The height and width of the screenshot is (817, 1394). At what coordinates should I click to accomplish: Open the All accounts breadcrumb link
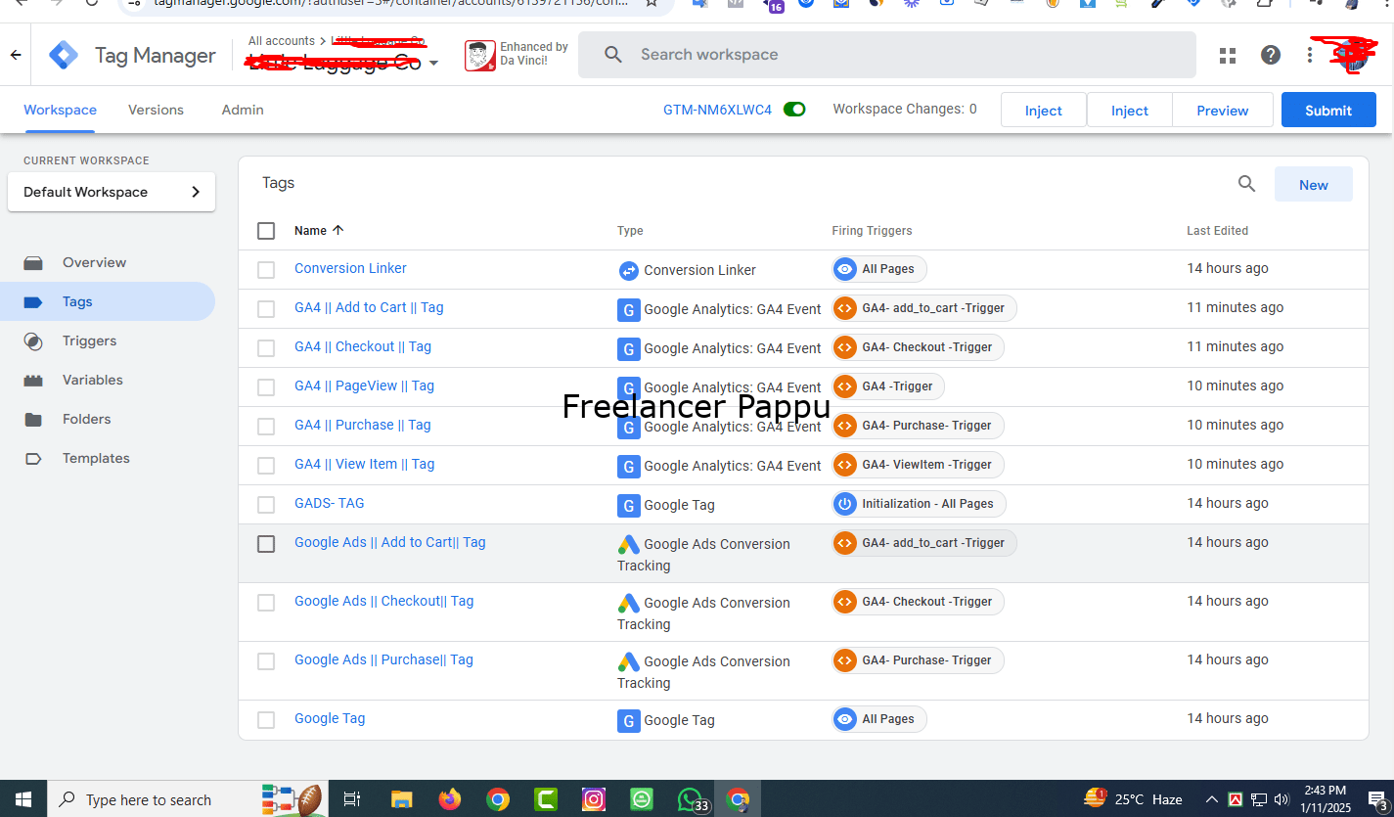click(x=282, y=41)
